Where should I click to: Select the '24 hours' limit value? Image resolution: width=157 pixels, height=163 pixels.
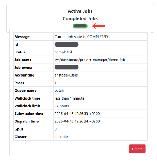(x=62, y=106)
